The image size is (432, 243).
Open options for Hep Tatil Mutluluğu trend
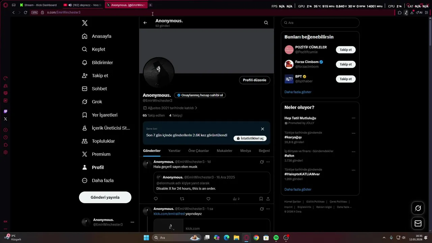point(353,118)
